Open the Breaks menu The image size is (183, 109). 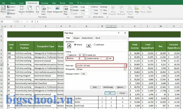pyautogui.click(x=50, y=10)
